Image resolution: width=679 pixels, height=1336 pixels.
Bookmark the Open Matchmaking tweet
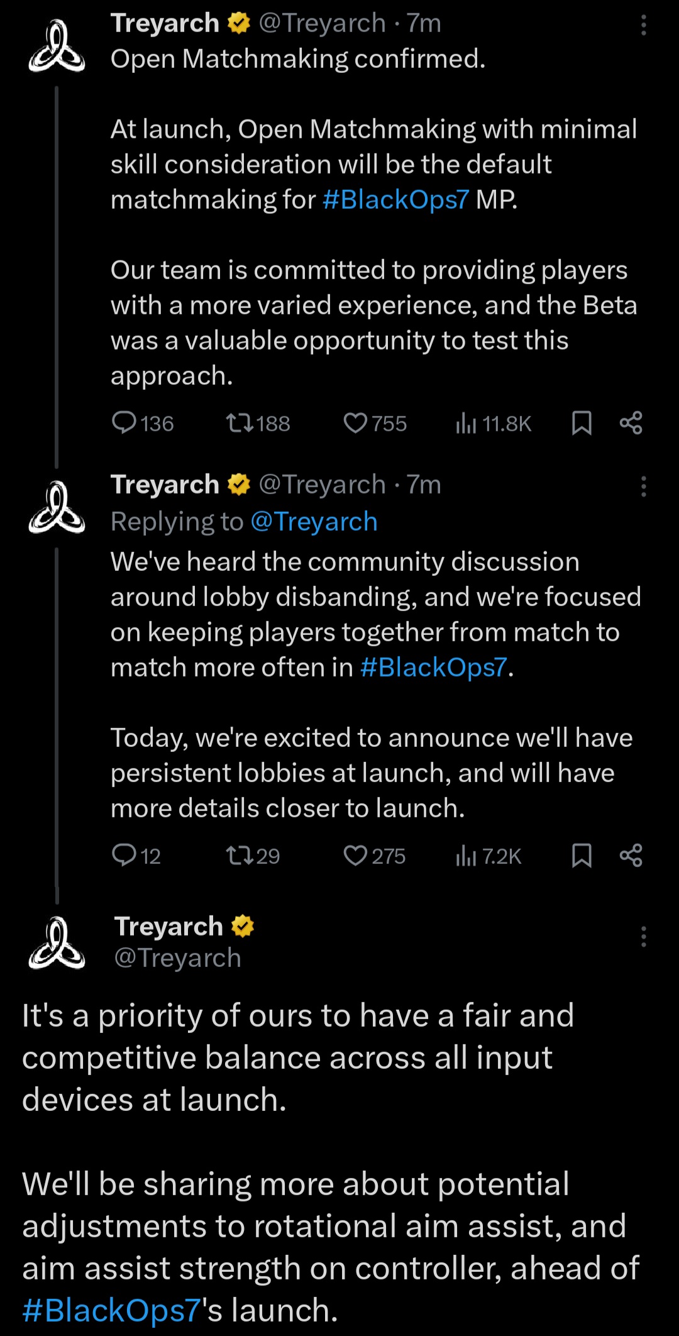pyautogui.click(x=582, y=423)
